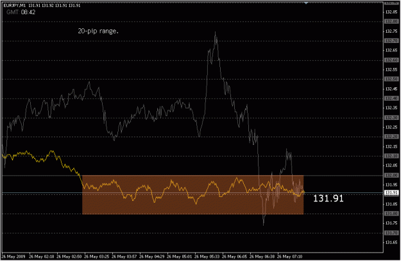The image size is (401, 261).
Task: Click the '26 May 06:38' time axis label
Action: pyautogui.click(x=262, y=257)
